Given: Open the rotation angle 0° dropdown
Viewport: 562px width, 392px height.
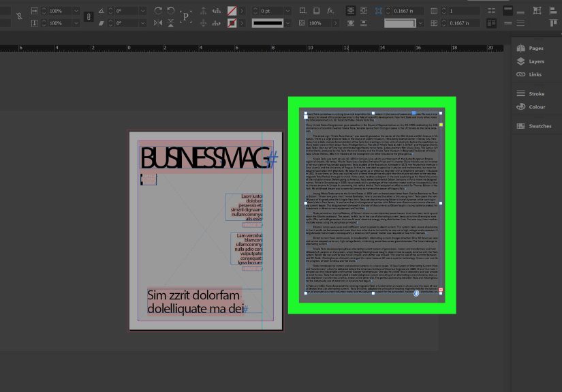Looking at the screenshot, I should (142, 11).
